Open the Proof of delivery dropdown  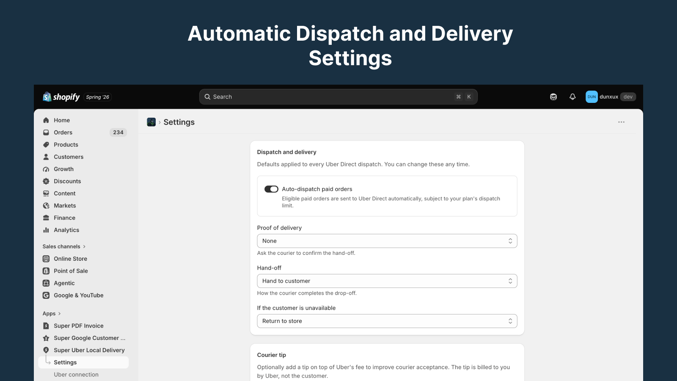(387, 241)
